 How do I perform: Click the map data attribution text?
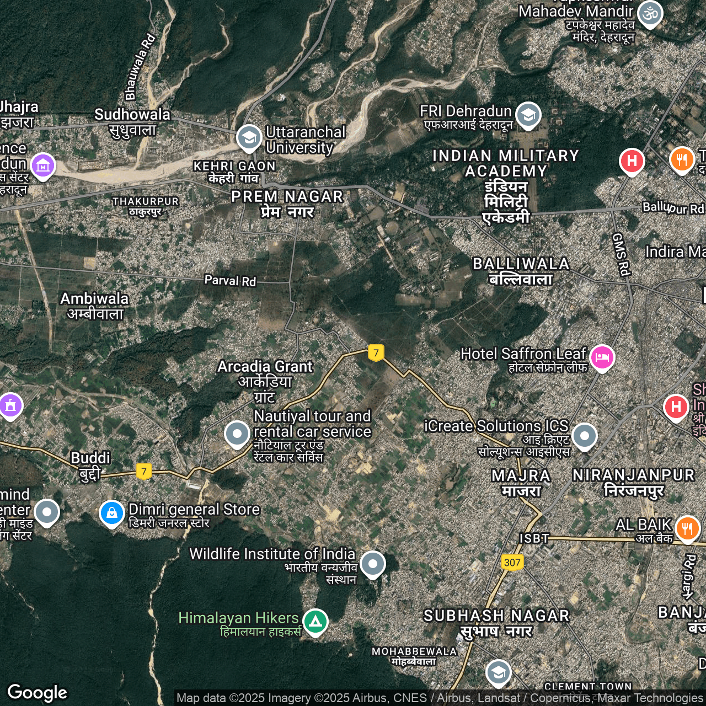[439, 698]
